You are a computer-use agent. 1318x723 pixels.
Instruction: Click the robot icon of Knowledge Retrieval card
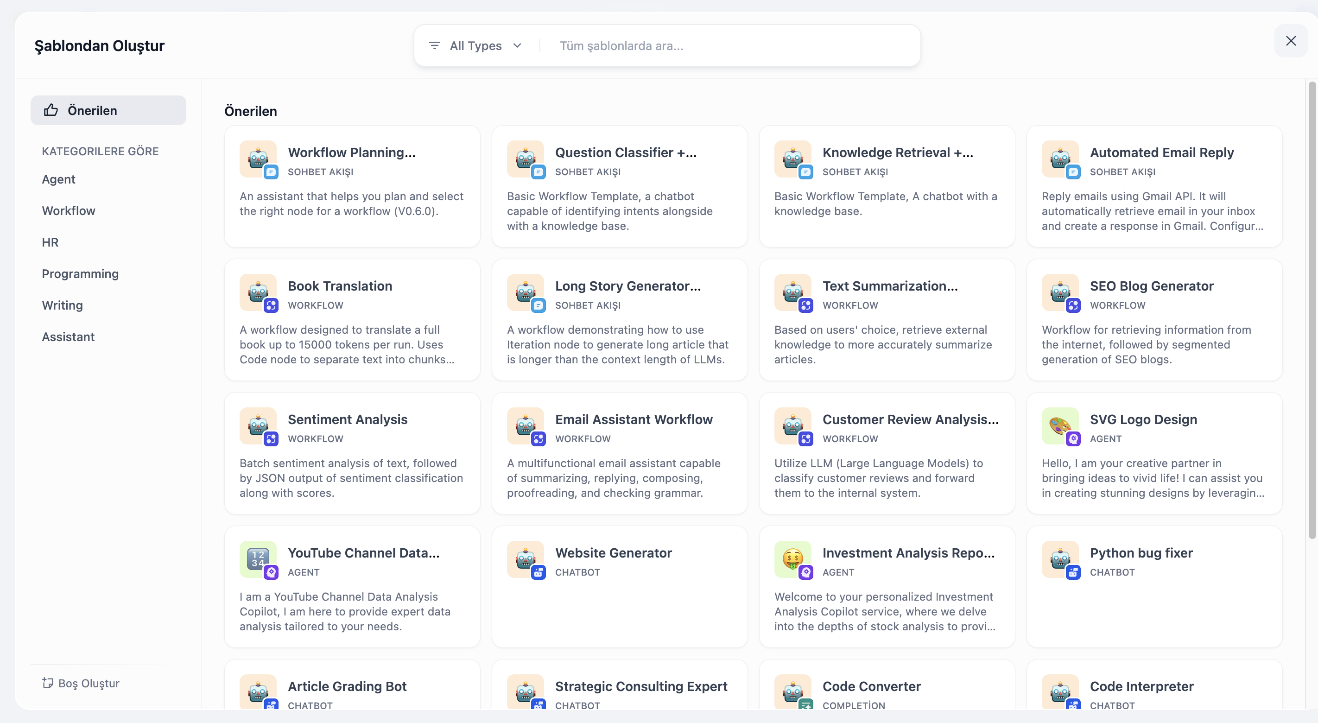[792, 159]
